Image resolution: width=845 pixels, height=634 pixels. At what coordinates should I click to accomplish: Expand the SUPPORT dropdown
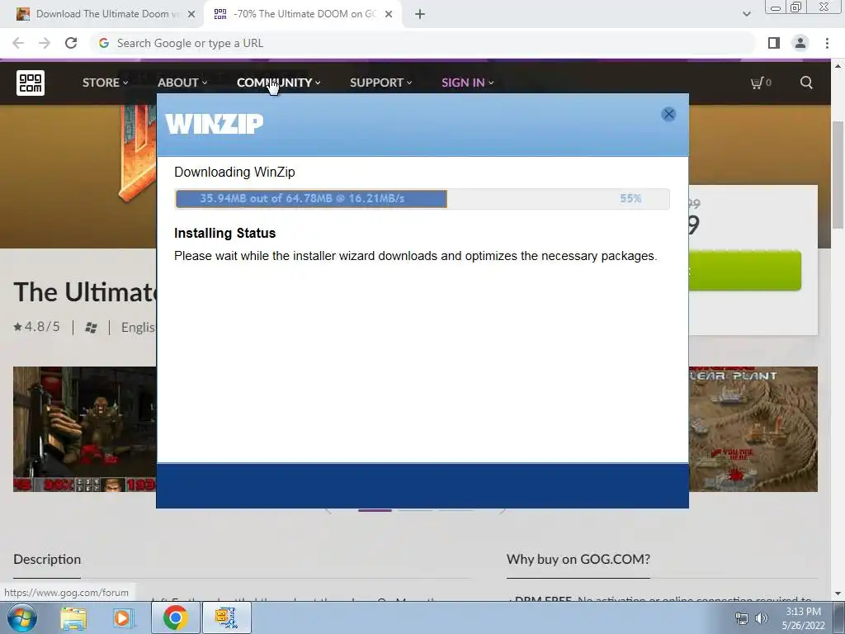(x=381, y=83)
